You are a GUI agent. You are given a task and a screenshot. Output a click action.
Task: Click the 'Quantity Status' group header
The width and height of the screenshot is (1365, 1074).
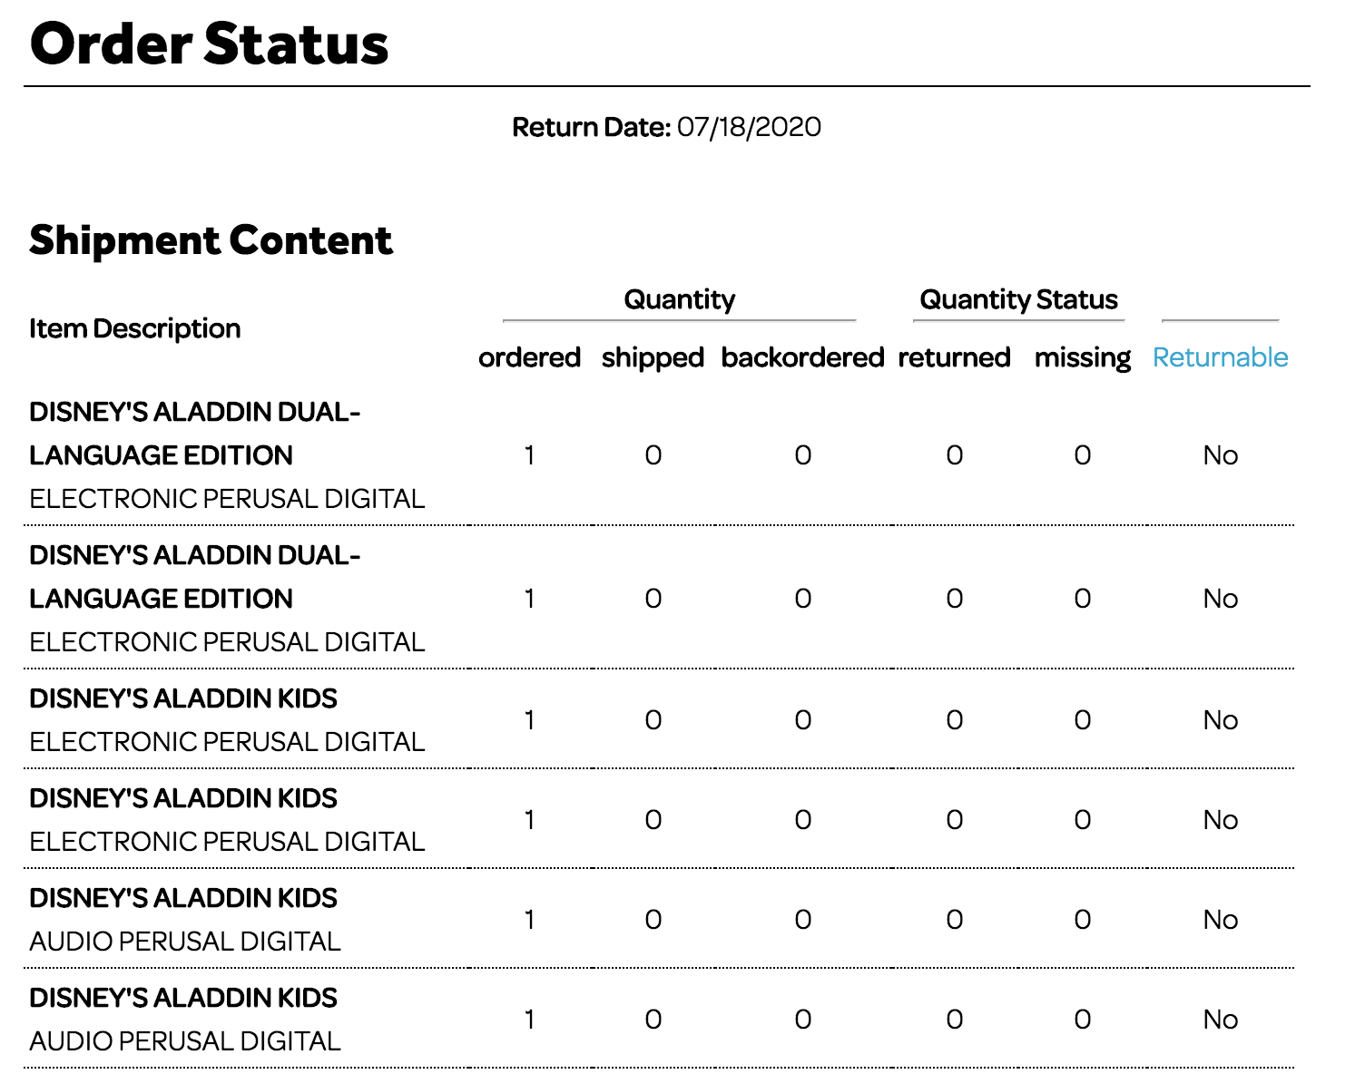pyautogui.click(x=1018, y=299)
